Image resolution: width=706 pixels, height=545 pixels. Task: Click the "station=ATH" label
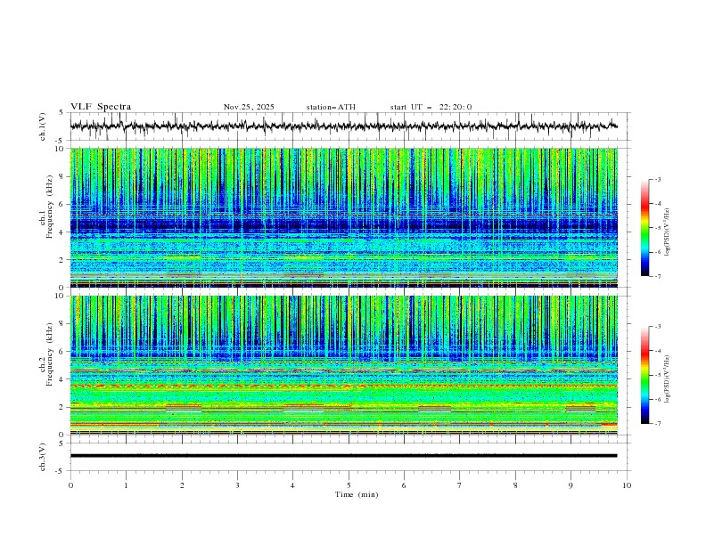point(331,107)
